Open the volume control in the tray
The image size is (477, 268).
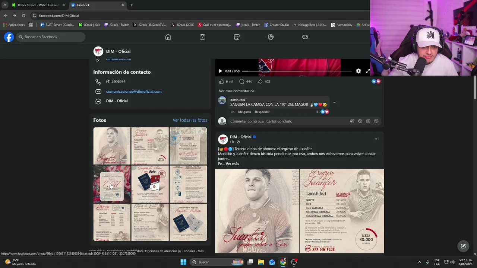452,262
